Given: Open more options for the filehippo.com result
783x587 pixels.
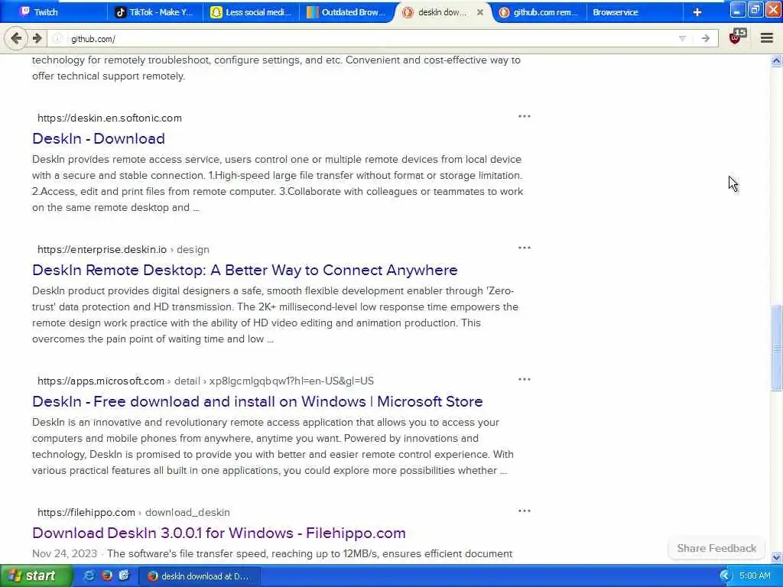Looking at the screenshot, I should (x=524, y=511).
